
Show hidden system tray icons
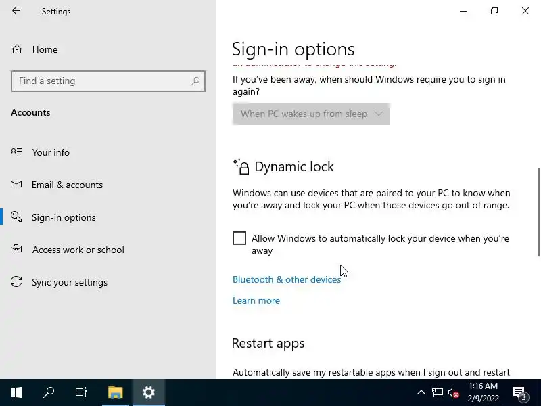(421, 392)
